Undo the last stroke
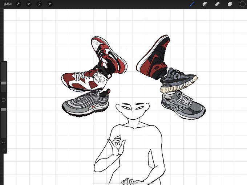The image size is (247, 185). 4,143
